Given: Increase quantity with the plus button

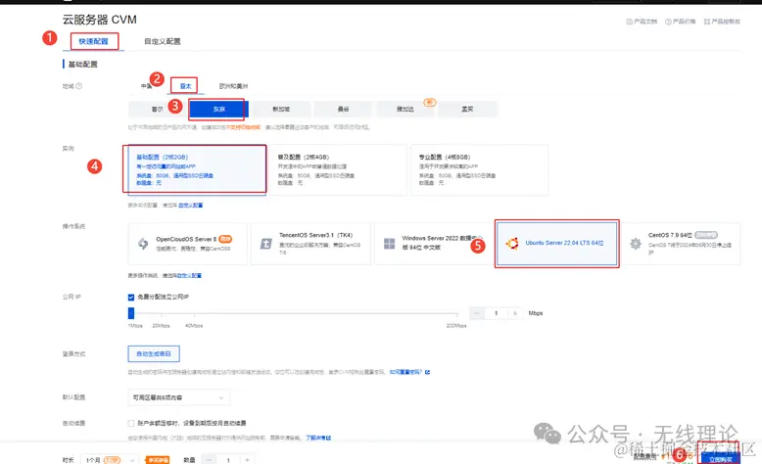Looking at the screenshot, I should [248, 460].
